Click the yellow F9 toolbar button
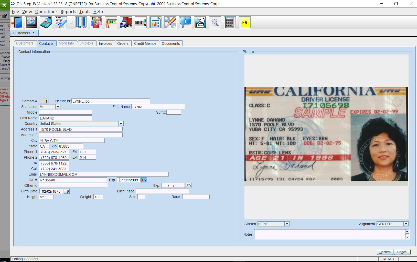 click(x=244, y=23)
